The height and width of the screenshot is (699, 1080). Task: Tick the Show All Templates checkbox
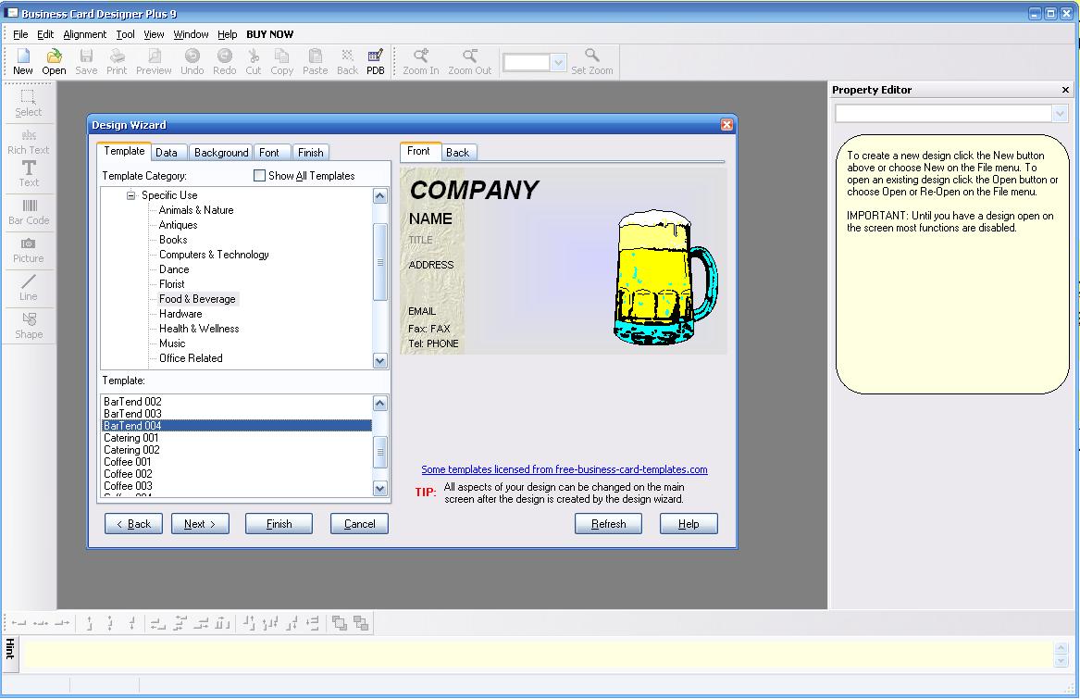(x=260, y=176)
